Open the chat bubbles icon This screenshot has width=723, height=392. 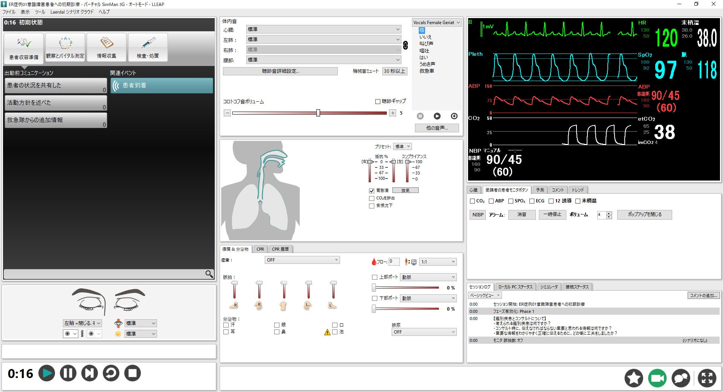681,378
